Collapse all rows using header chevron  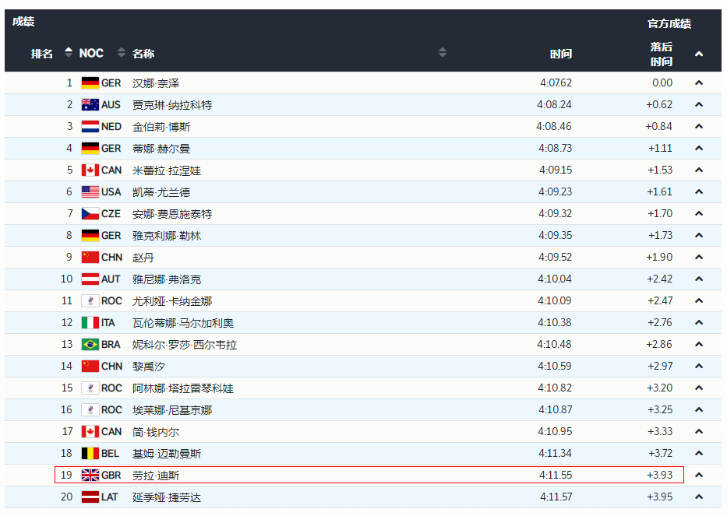[x=699, y=54]
